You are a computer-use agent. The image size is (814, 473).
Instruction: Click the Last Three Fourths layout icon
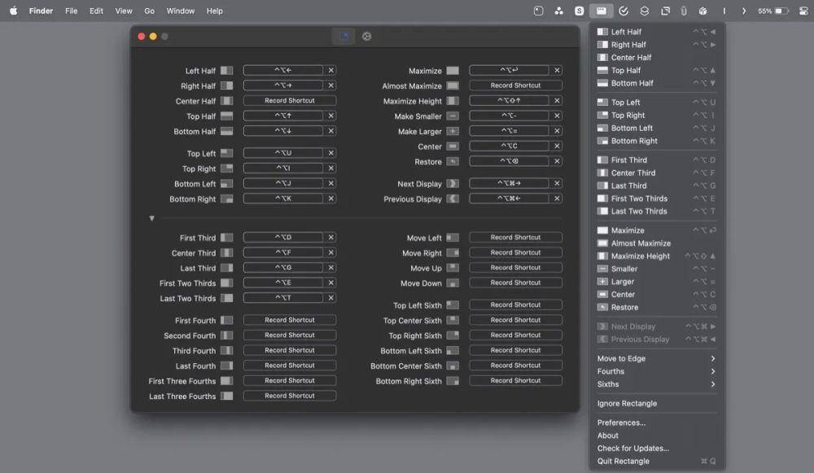pyautogui.click(x=227, y=396)
